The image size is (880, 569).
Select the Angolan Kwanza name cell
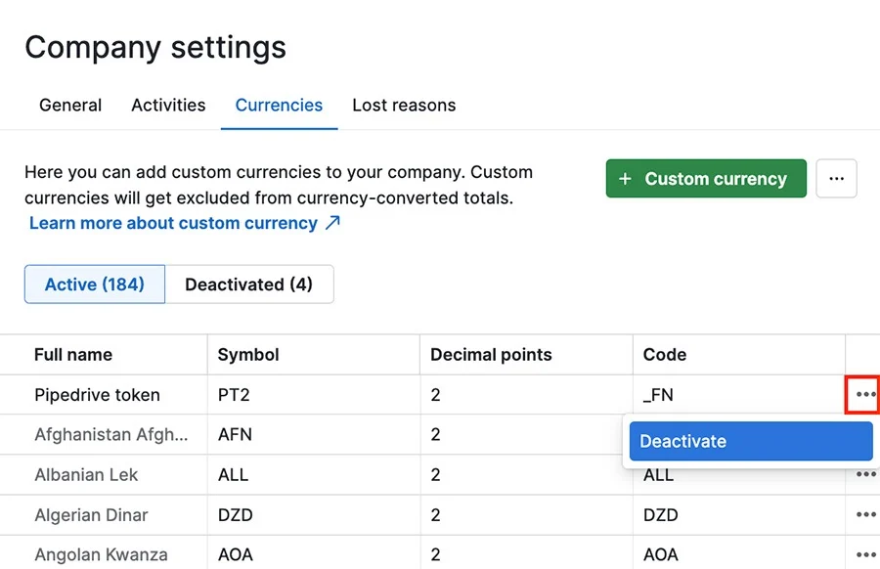point(104,552)
